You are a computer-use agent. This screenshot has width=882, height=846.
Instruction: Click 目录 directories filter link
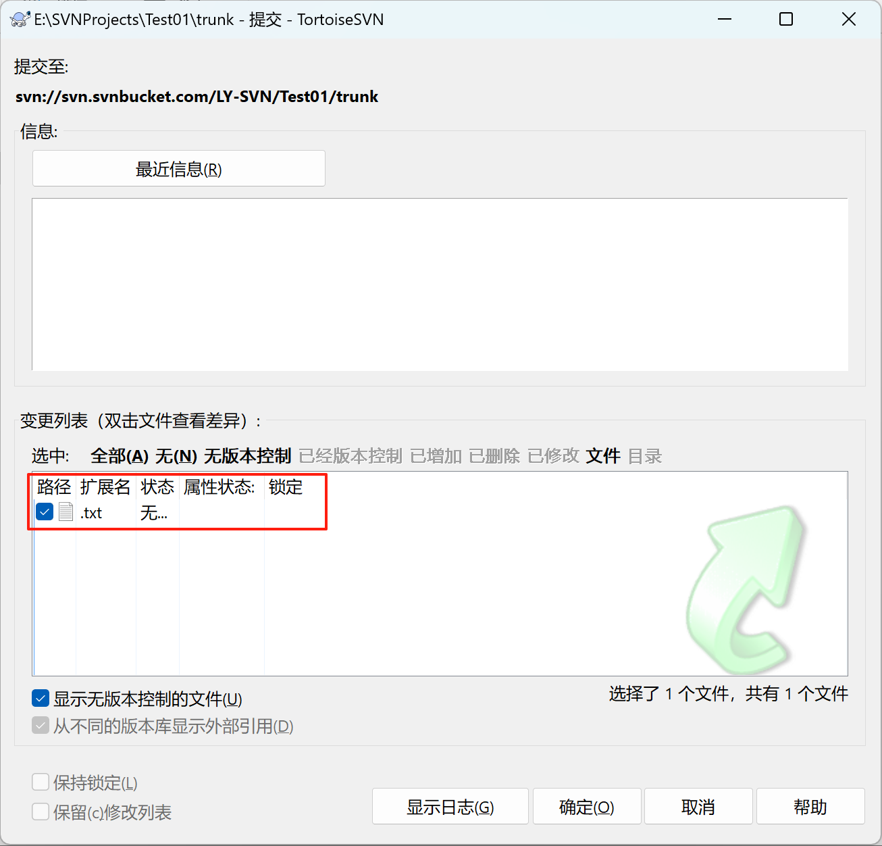645,456
